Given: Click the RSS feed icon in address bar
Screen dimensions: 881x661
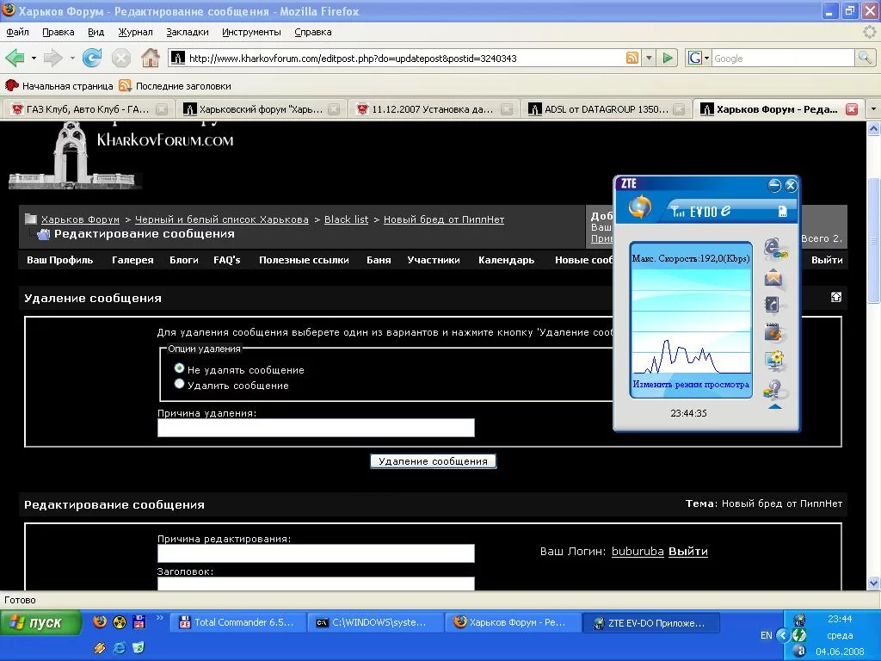Looking at the screenshot, I should 632,59.
